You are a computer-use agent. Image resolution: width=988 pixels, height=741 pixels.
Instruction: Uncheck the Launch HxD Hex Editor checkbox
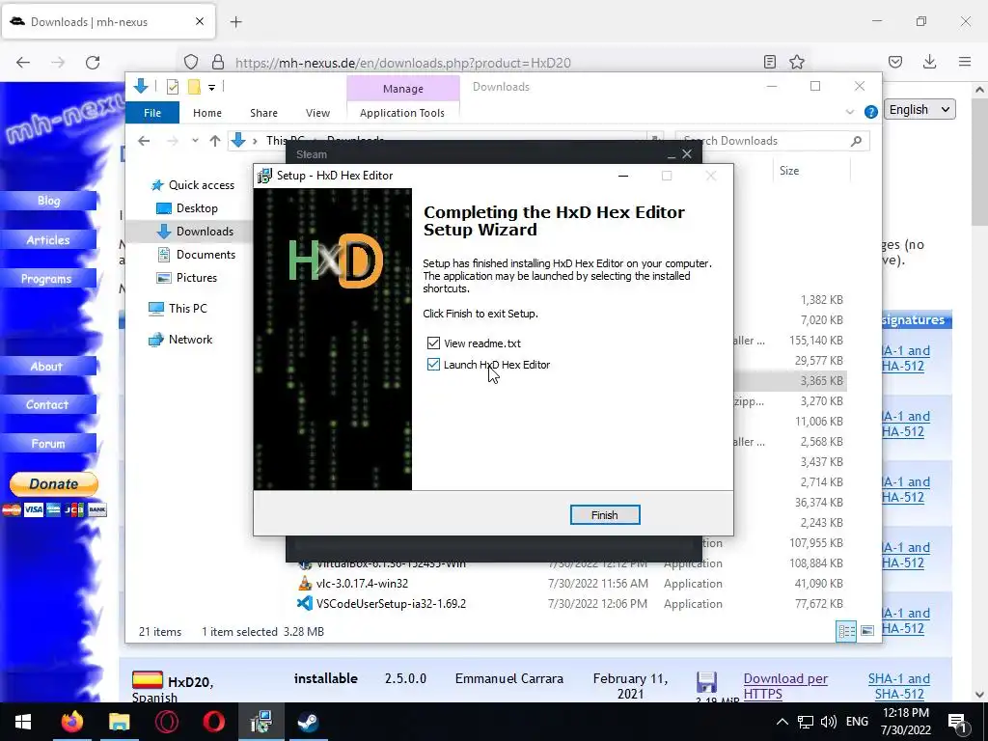pyautogui.click(x=433, y=364)
